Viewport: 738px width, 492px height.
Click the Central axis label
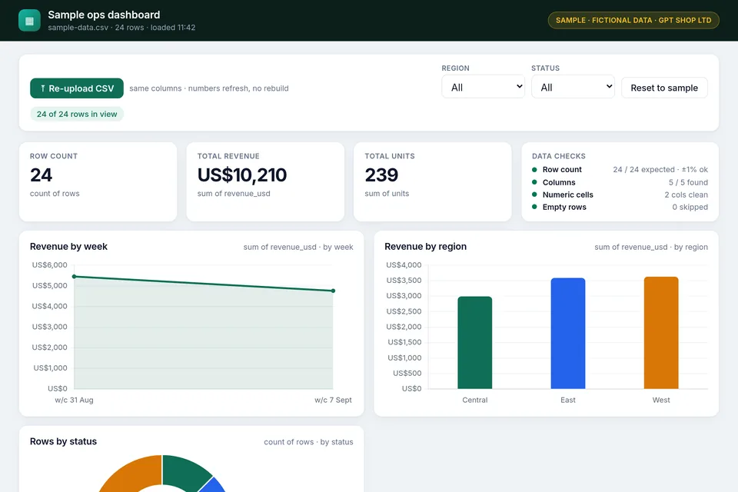click(x=474, y=400)
